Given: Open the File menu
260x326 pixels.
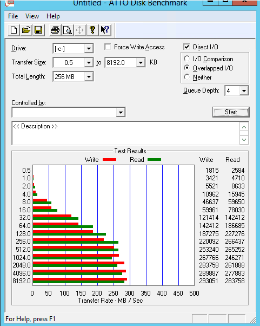Looking at the screenshot, I should (x=13, y=16).
